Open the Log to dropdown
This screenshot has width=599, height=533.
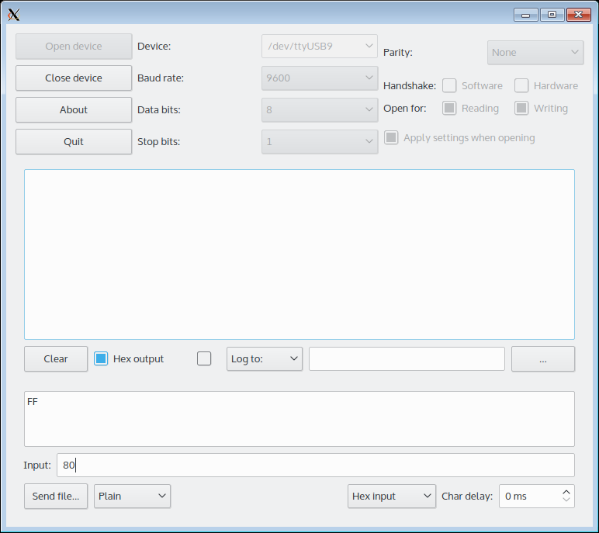click(x=265, y=358)
